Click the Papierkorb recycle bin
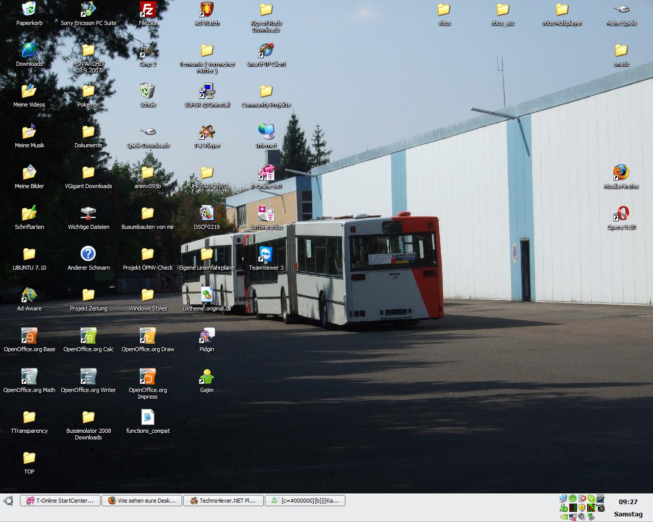The width and height of the screenshot is (653, 522). click(29, 10)
